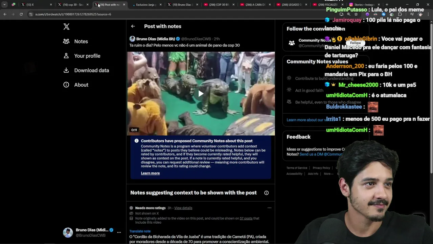This screenshot has height=244, width=433.
Task: Open Accessibility footer link
Action: [x=294, y=174]
